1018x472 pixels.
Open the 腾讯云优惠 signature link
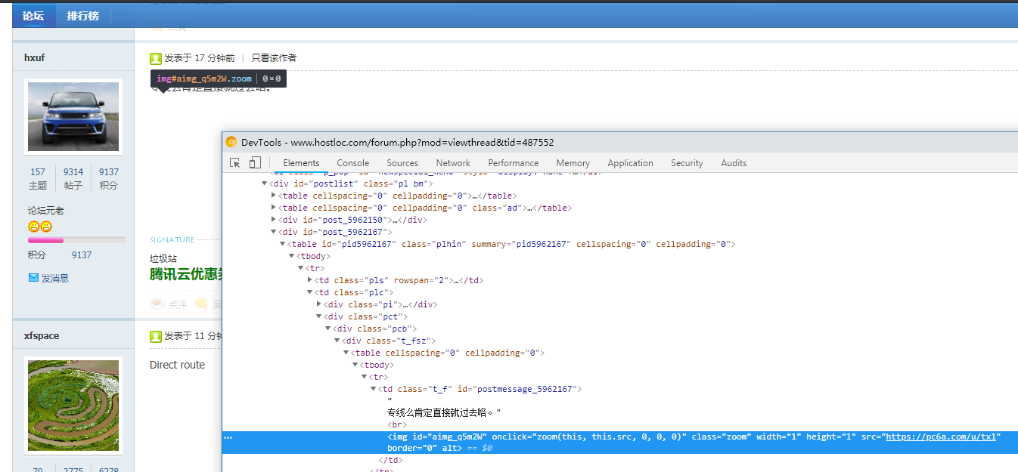[185, 274]
